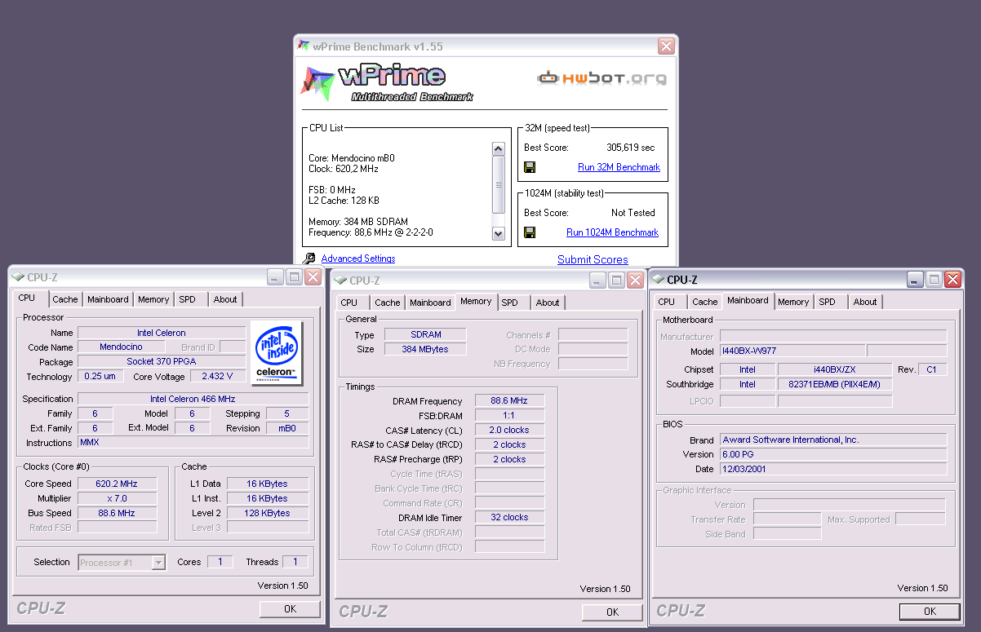Click the middle CPU-Z window title icon

click(x=340, y=281)
